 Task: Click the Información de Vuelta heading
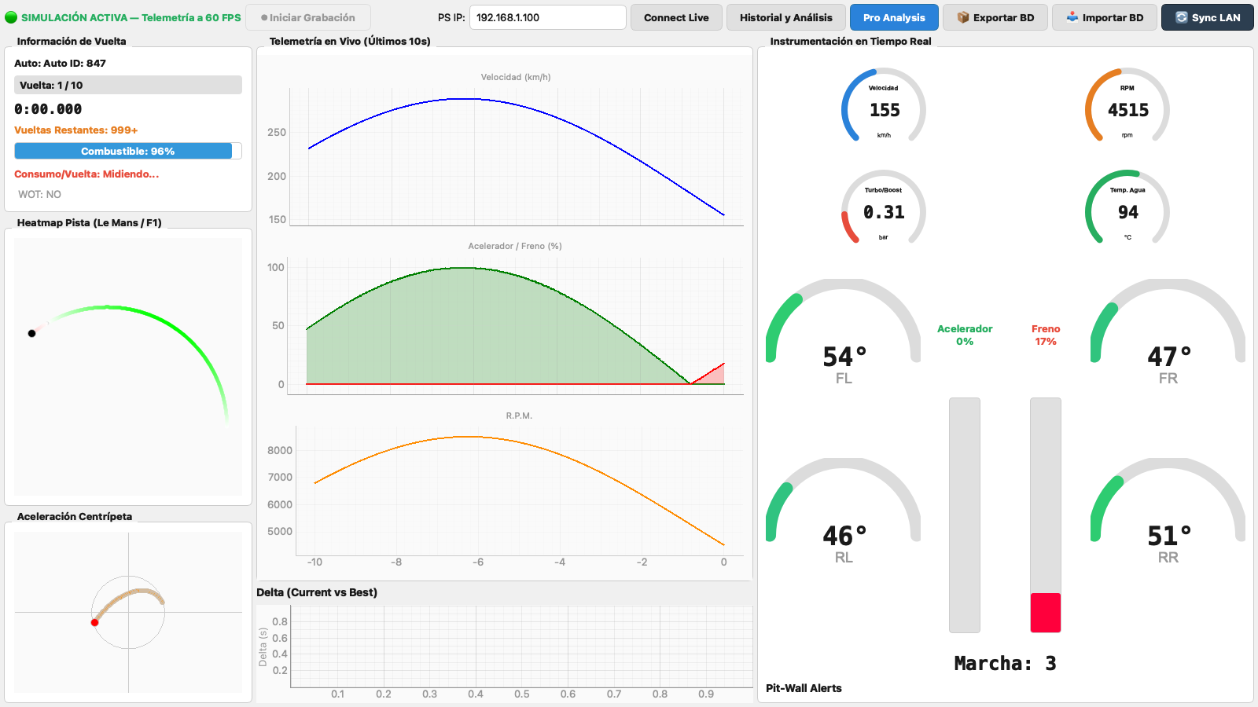click(x=72, y=41)
